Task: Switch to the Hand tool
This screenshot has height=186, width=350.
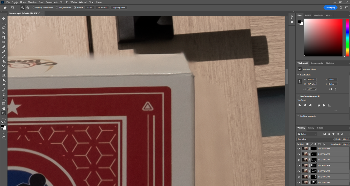Action: 4,108
